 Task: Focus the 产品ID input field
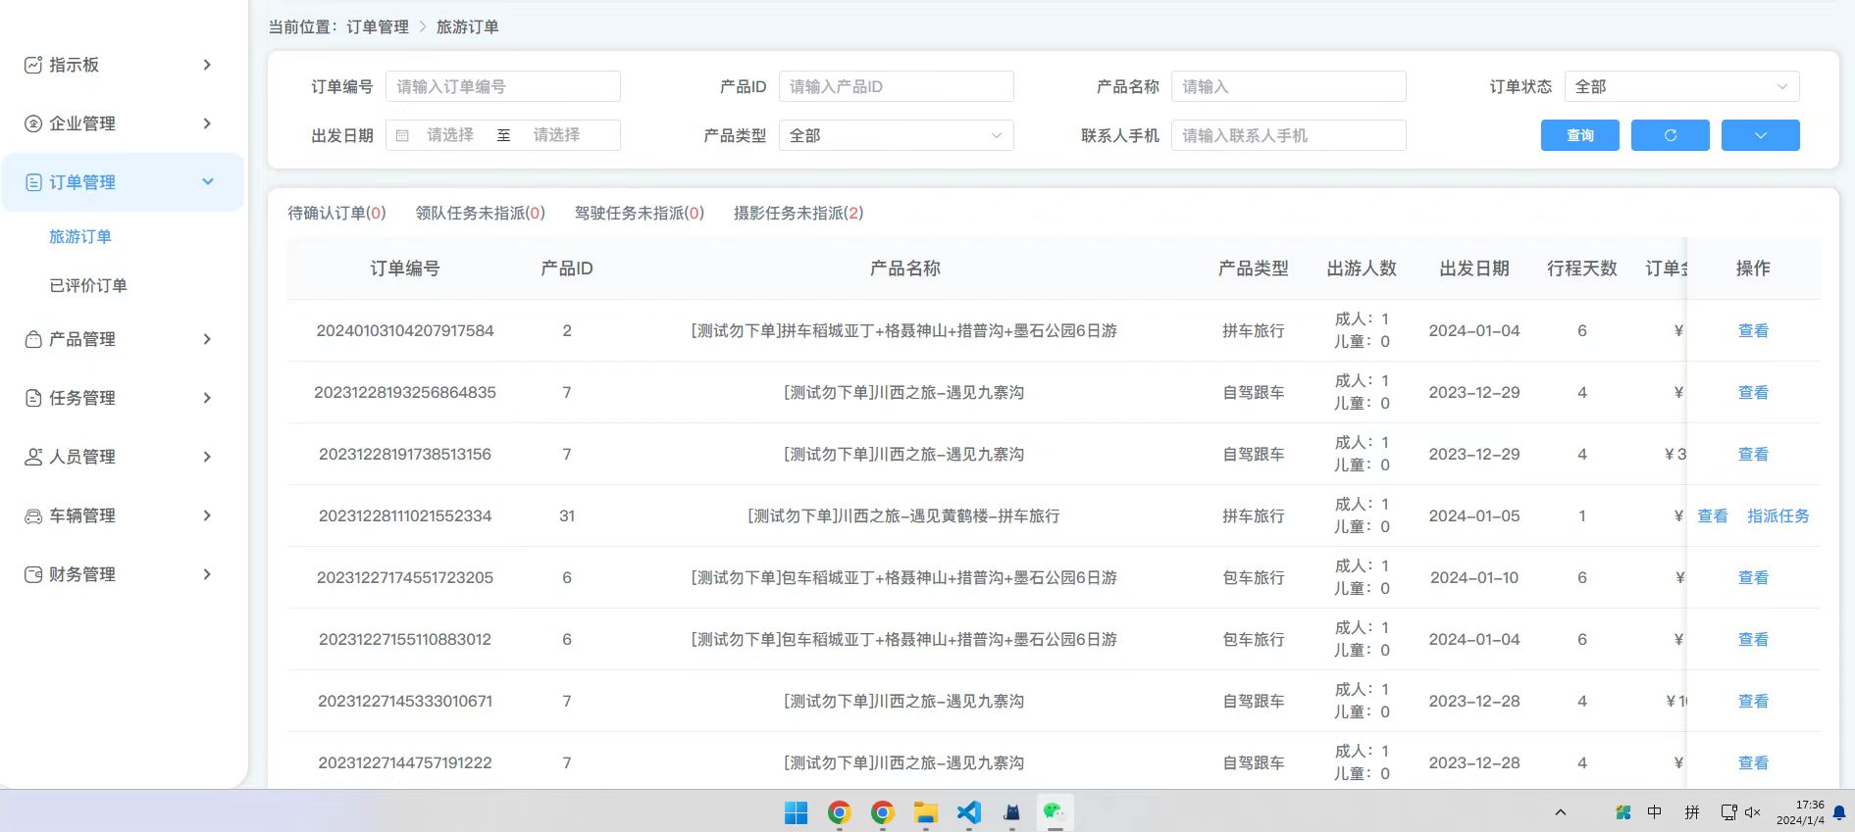click(896, 86)
